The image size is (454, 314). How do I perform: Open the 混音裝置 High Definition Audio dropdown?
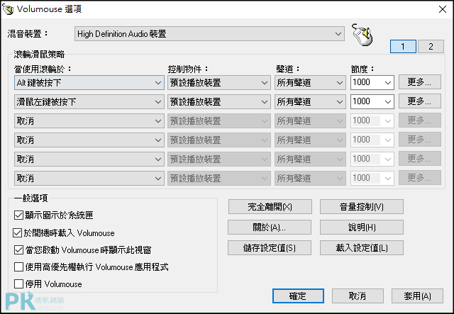click(209, 34)
